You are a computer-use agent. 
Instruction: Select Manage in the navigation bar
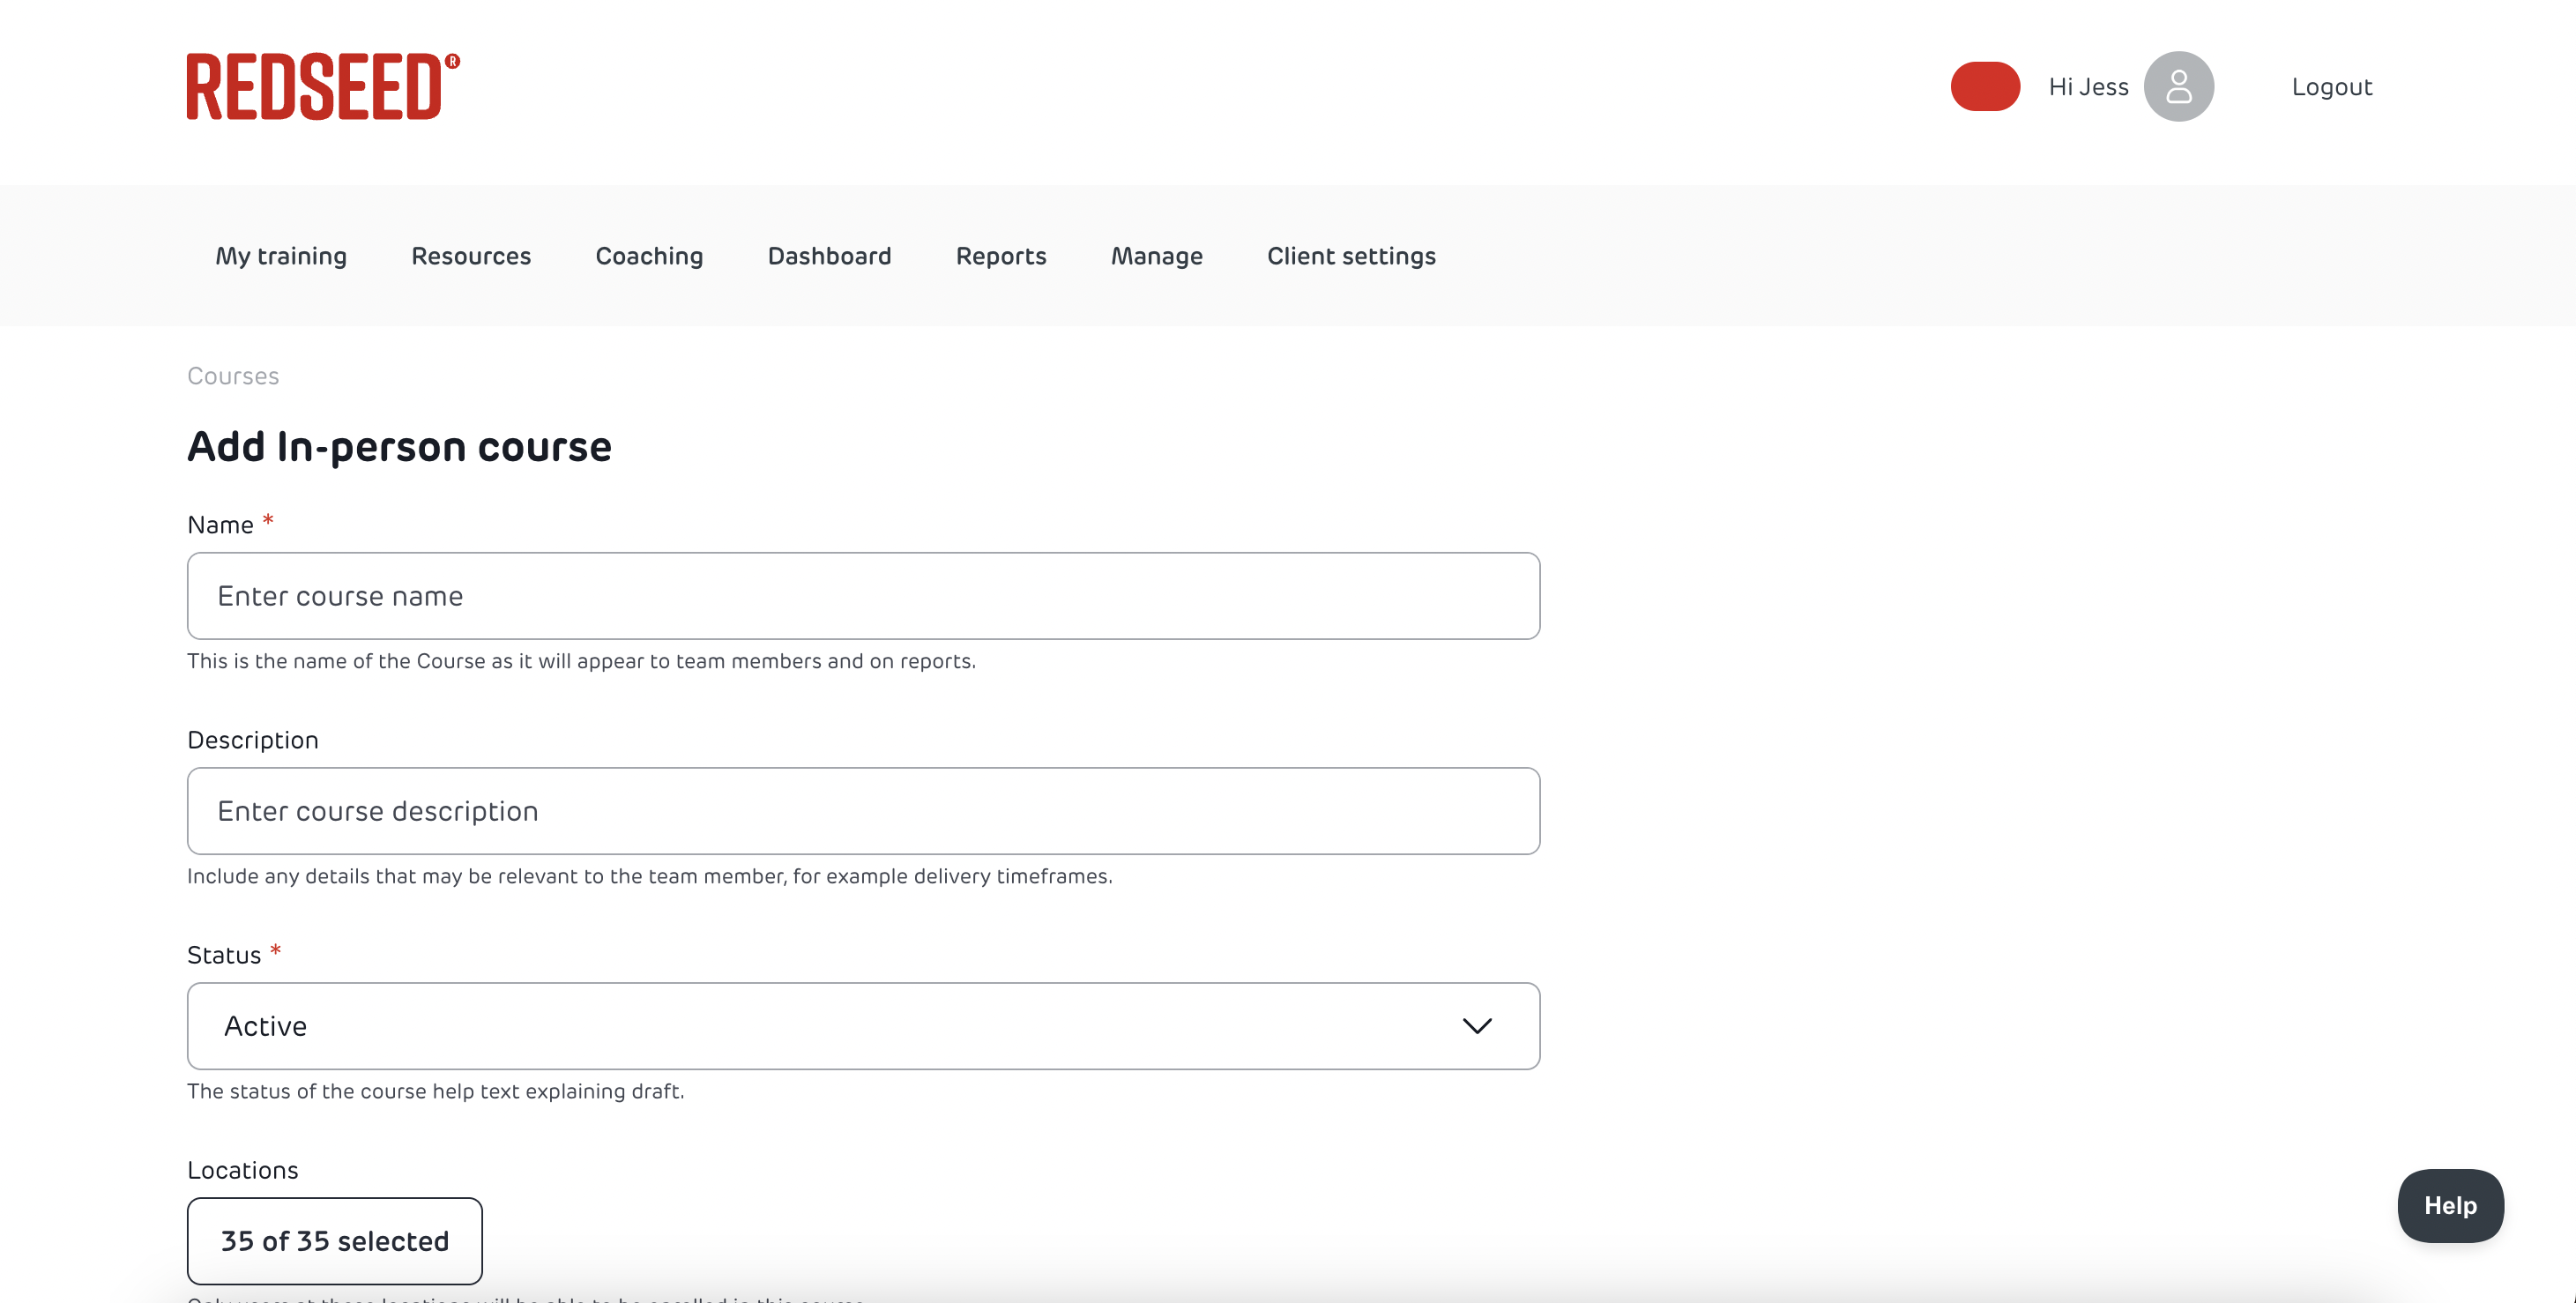click(x=1156, y=256)
